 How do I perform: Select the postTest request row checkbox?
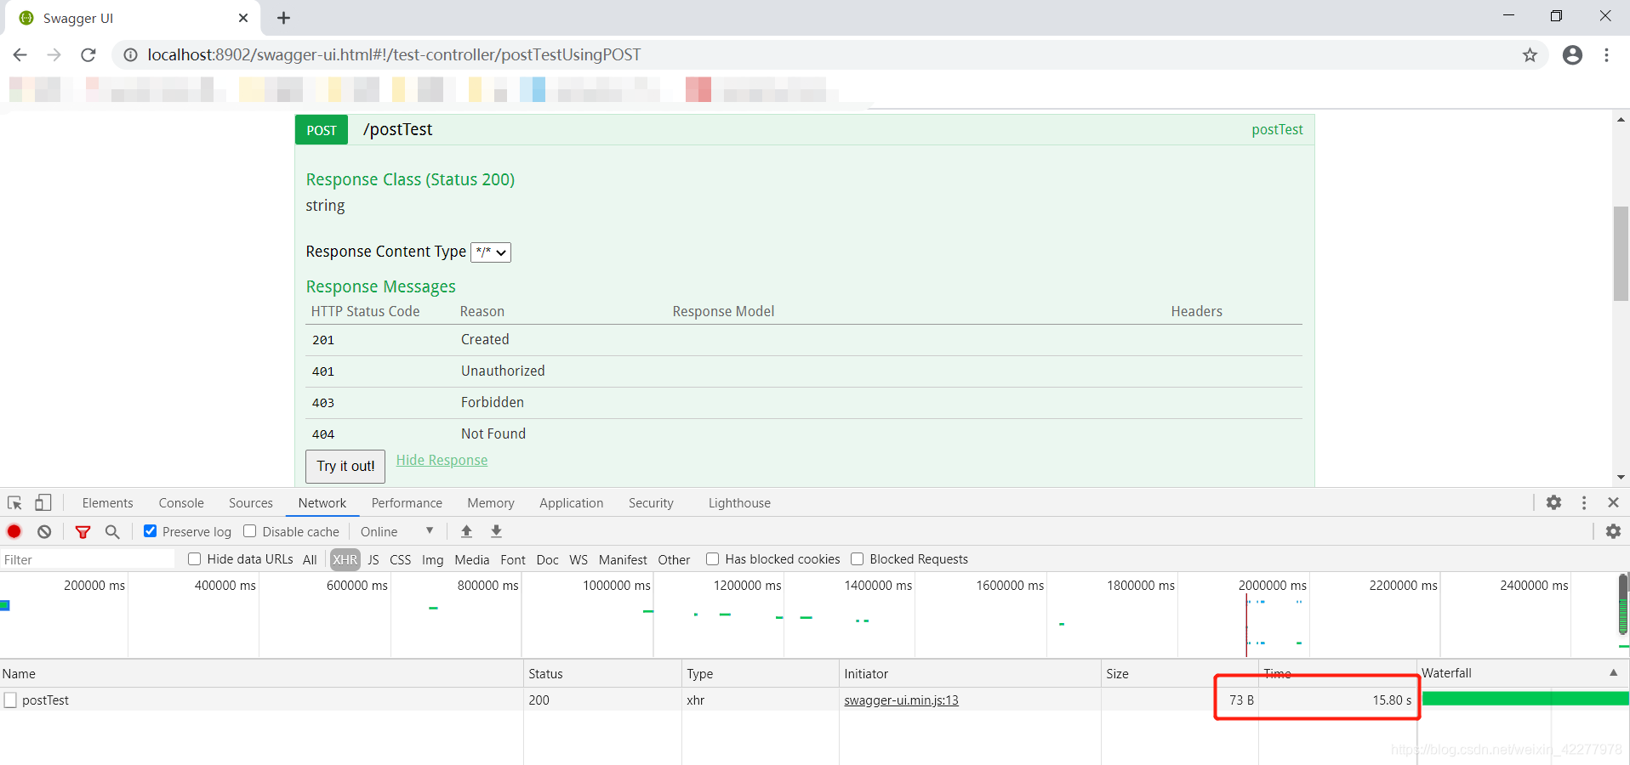(x=10, y=700)
